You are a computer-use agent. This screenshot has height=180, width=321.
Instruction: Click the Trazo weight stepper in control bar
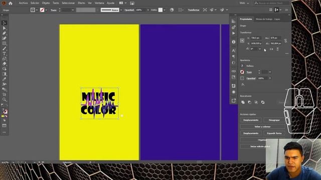[x=60, y=10]
